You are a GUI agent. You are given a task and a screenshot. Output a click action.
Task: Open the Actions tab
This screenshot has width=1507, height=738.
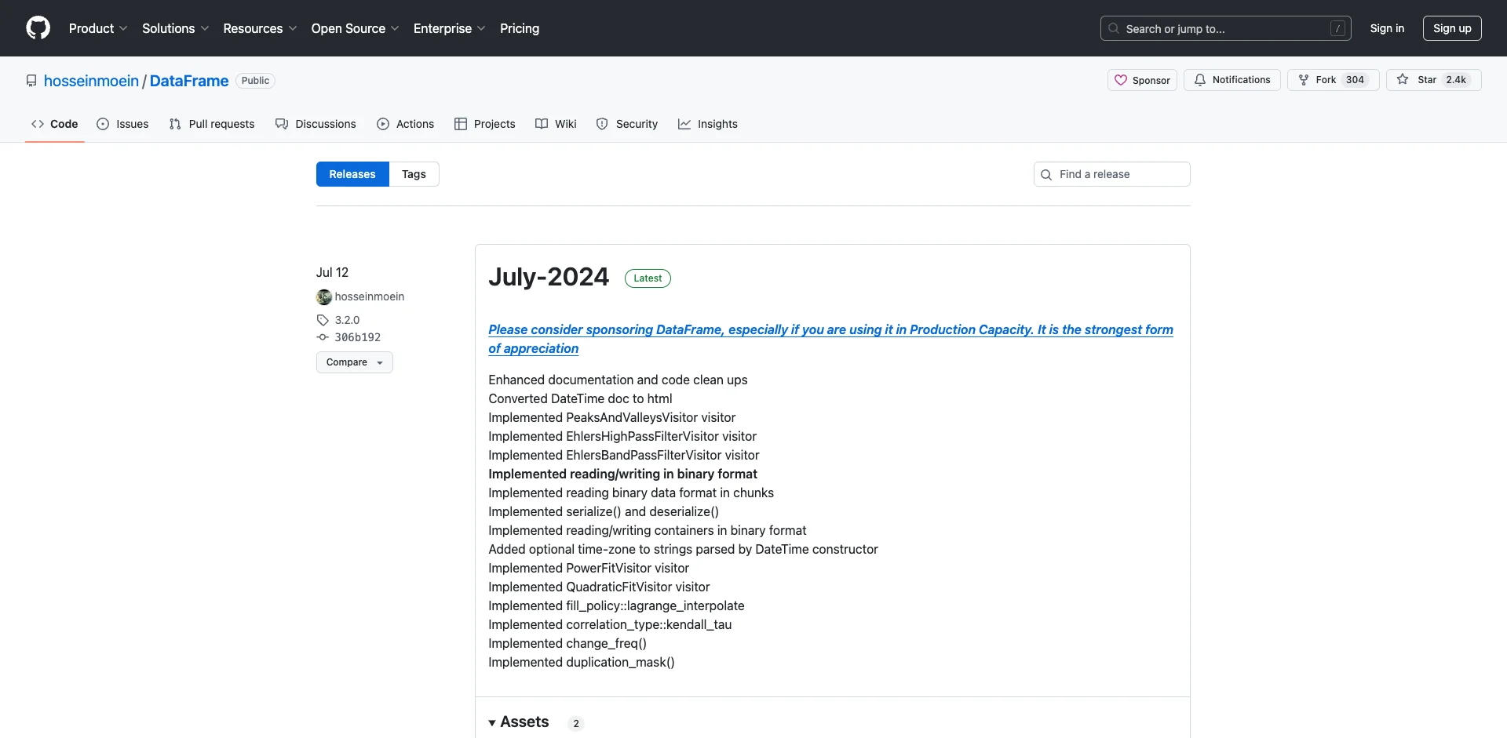(405, 124)
